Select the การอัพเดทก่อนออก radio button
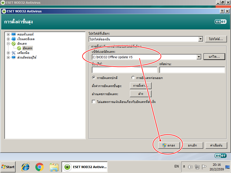The image size is (231, 173). [133, 78]
